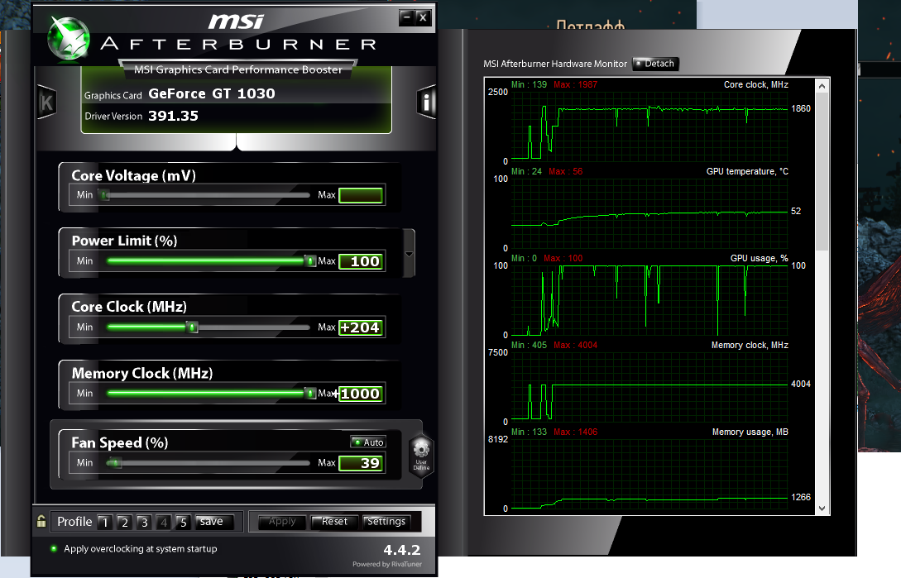Image resolution: width=901 pixels, height=578 pixels.
Task: Click the Memory Clock value field showing +1000
Action: pyautogui.click(x=360, y=394)
